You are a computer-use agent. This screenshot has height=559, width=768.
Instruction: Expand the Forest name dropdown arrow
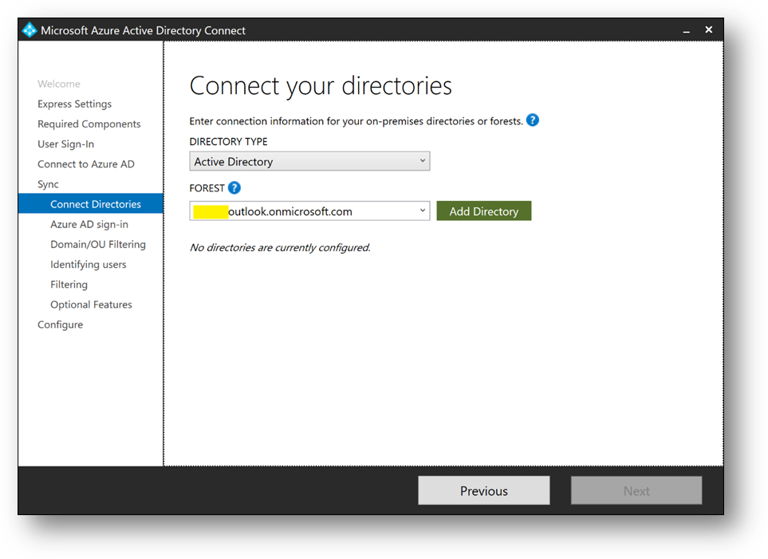[422, 211]
